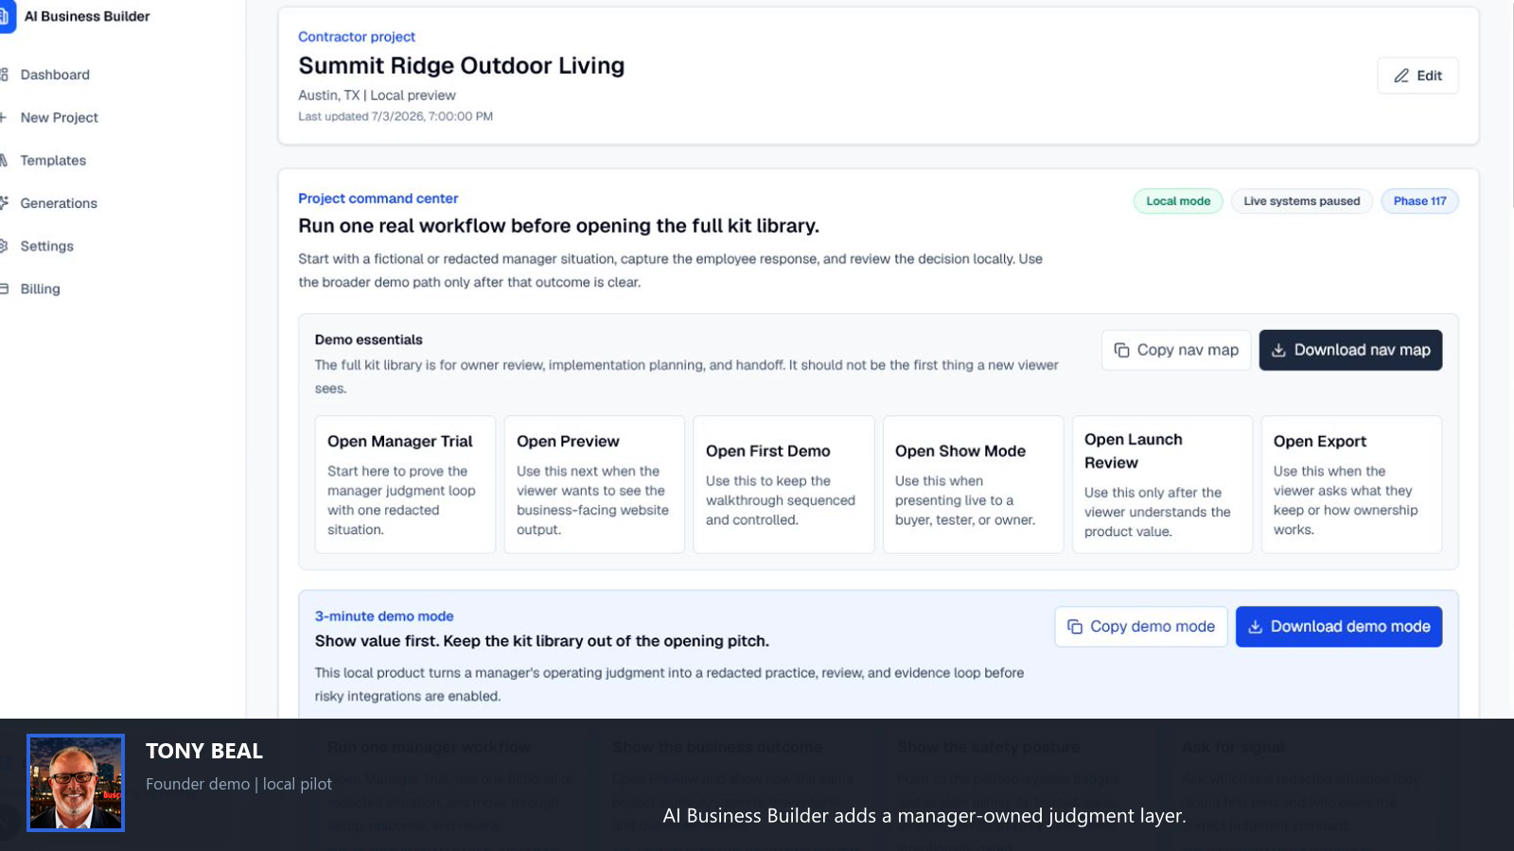1514x851 pixels.
Task: Click the 3-minute demo mode label
Action: [384, 617]
